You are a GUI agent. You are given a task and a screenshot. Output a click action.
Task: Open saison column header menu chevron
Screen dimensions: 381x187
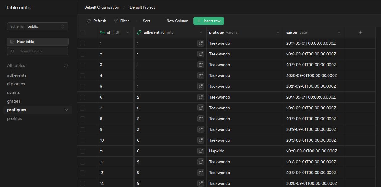pyautogui.click(x=339, y=32)
